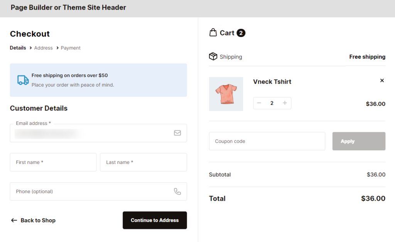Viewport: 395px width, 242px height.
Task: Click the envelope icon in the email field
Action: [x=177, y=133]
